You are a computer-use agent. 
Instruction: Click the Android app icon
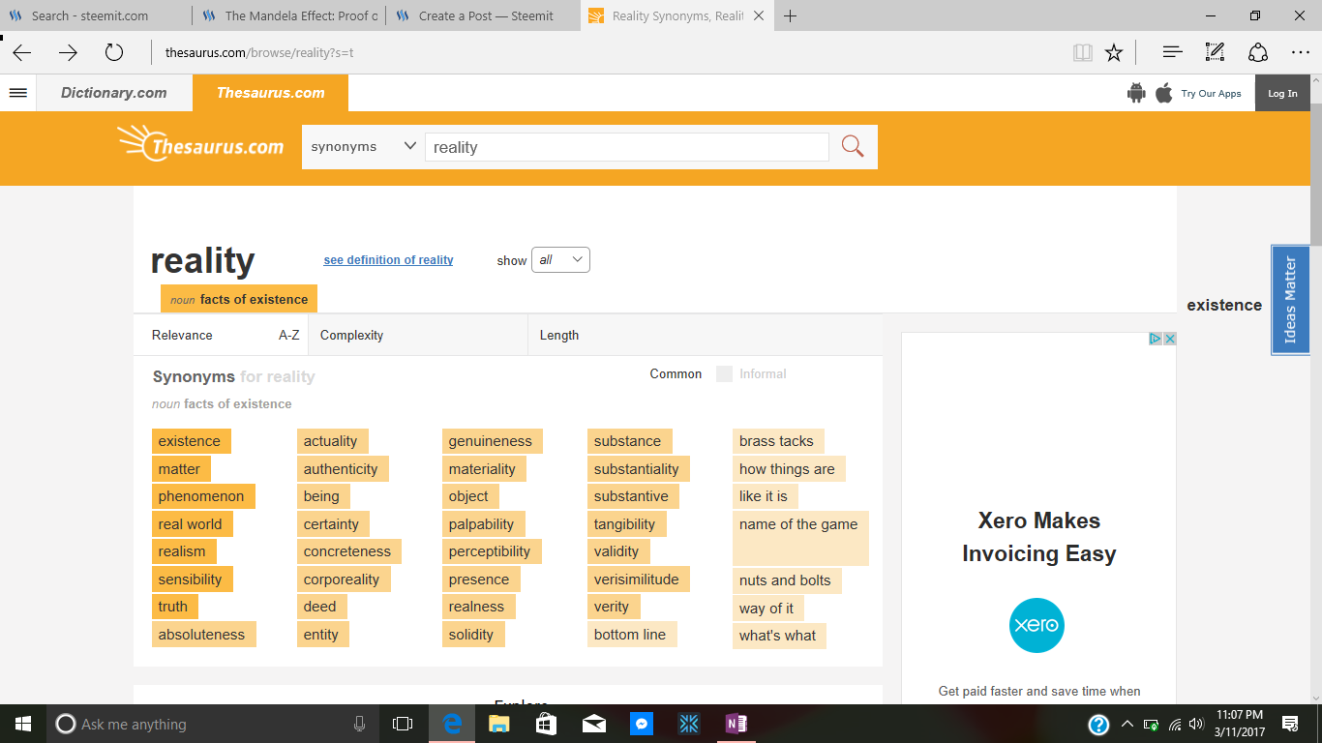[x=1136, y=93]
